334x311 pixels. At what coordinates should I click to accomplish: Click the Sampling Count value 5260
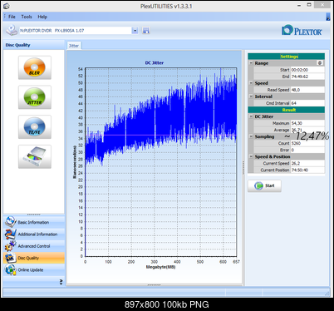(307, 143)
